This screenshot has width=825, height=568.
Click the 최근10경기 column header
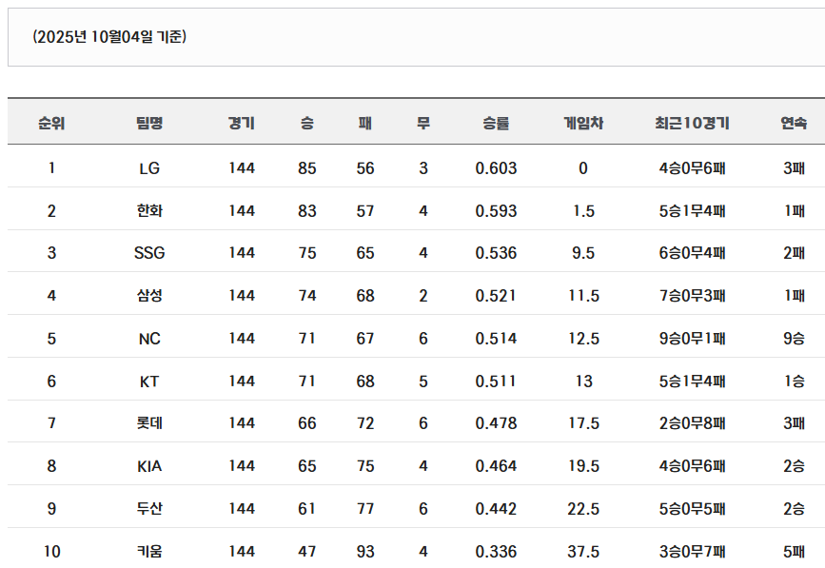tap(692, 123)
